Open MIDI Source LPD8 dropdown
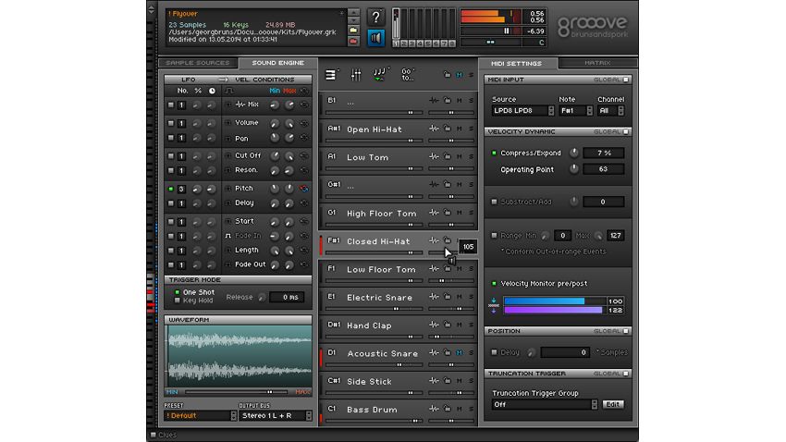Viewport: 786px width, 442px height. pyautogui.click(x=522, y=110)
